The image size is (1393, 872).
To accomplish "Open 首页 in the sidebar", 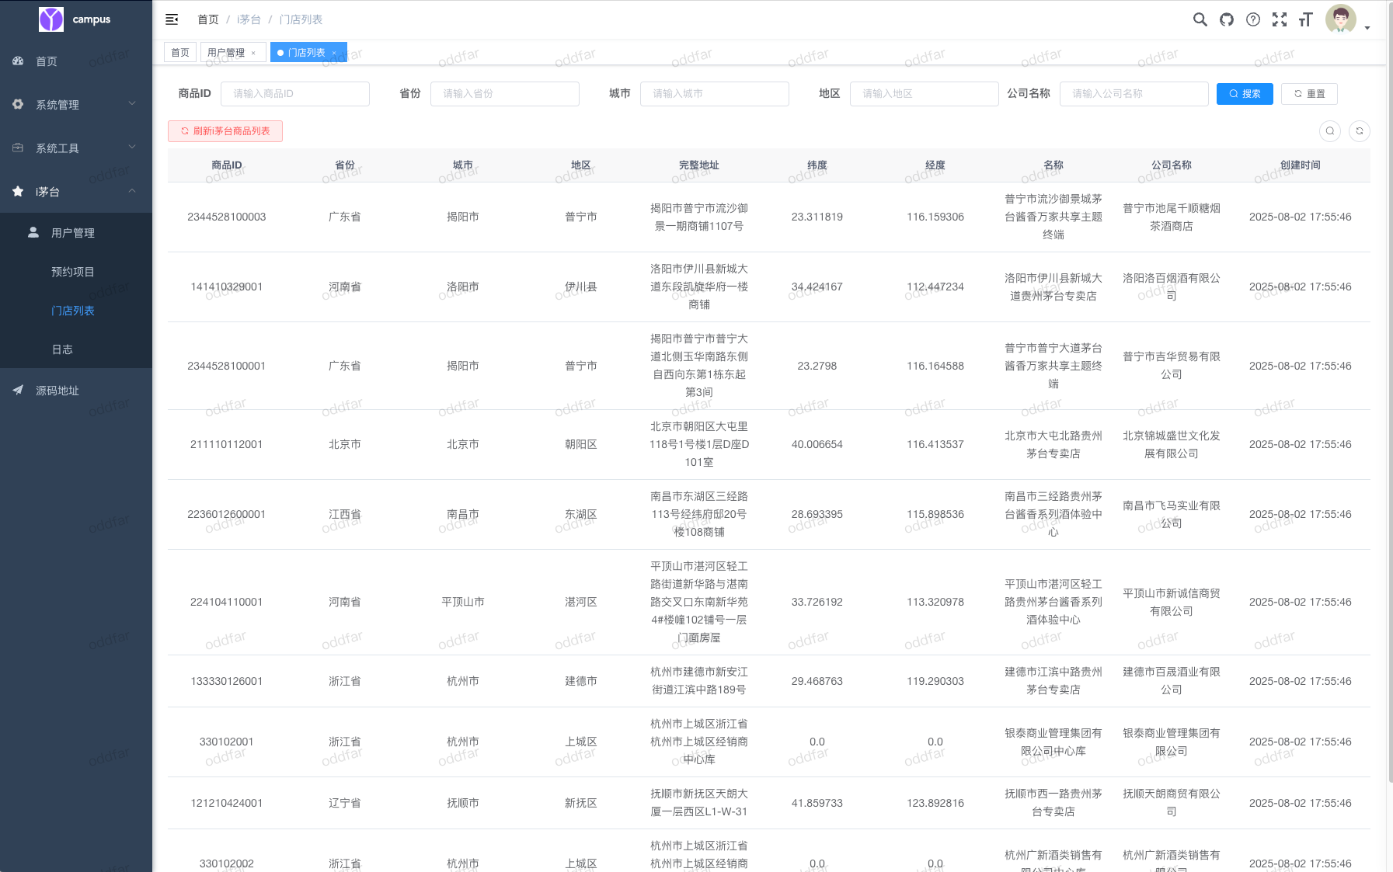I will coord(76,61).
